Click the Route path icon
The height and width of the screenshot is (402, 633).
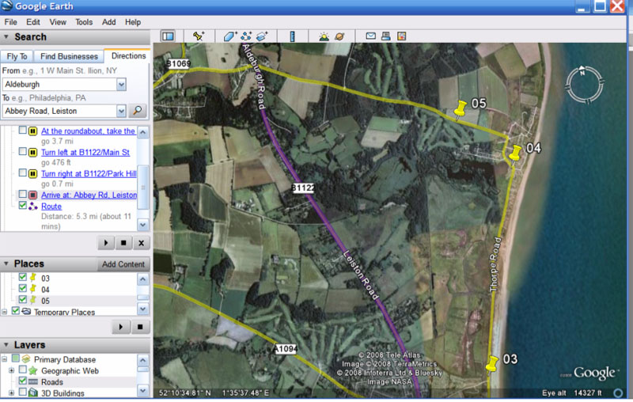(33, 207)
